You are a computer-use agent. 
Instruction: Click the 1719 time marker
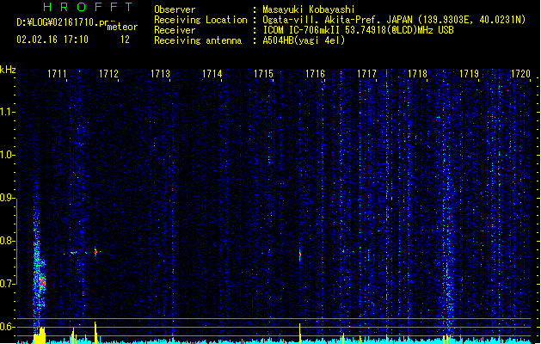(x=470, y=74)
